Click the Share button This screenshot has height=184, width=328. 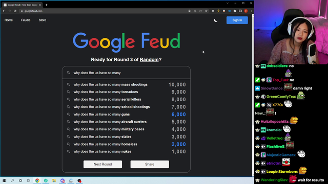coord(150,164)
